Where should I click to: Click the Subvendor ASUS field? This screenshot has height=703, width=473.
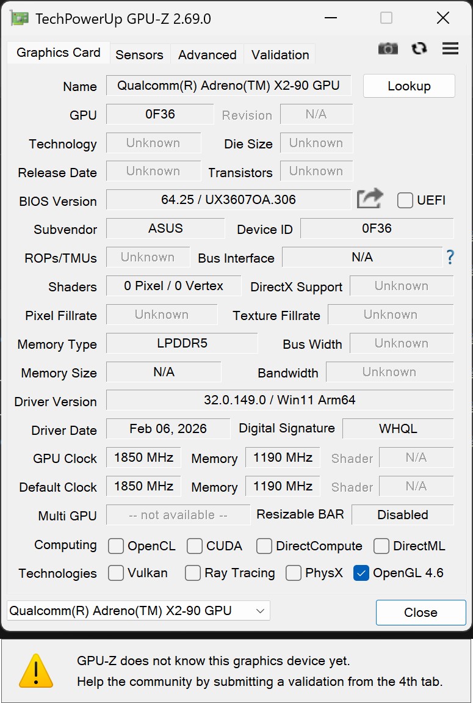point(165,228)
